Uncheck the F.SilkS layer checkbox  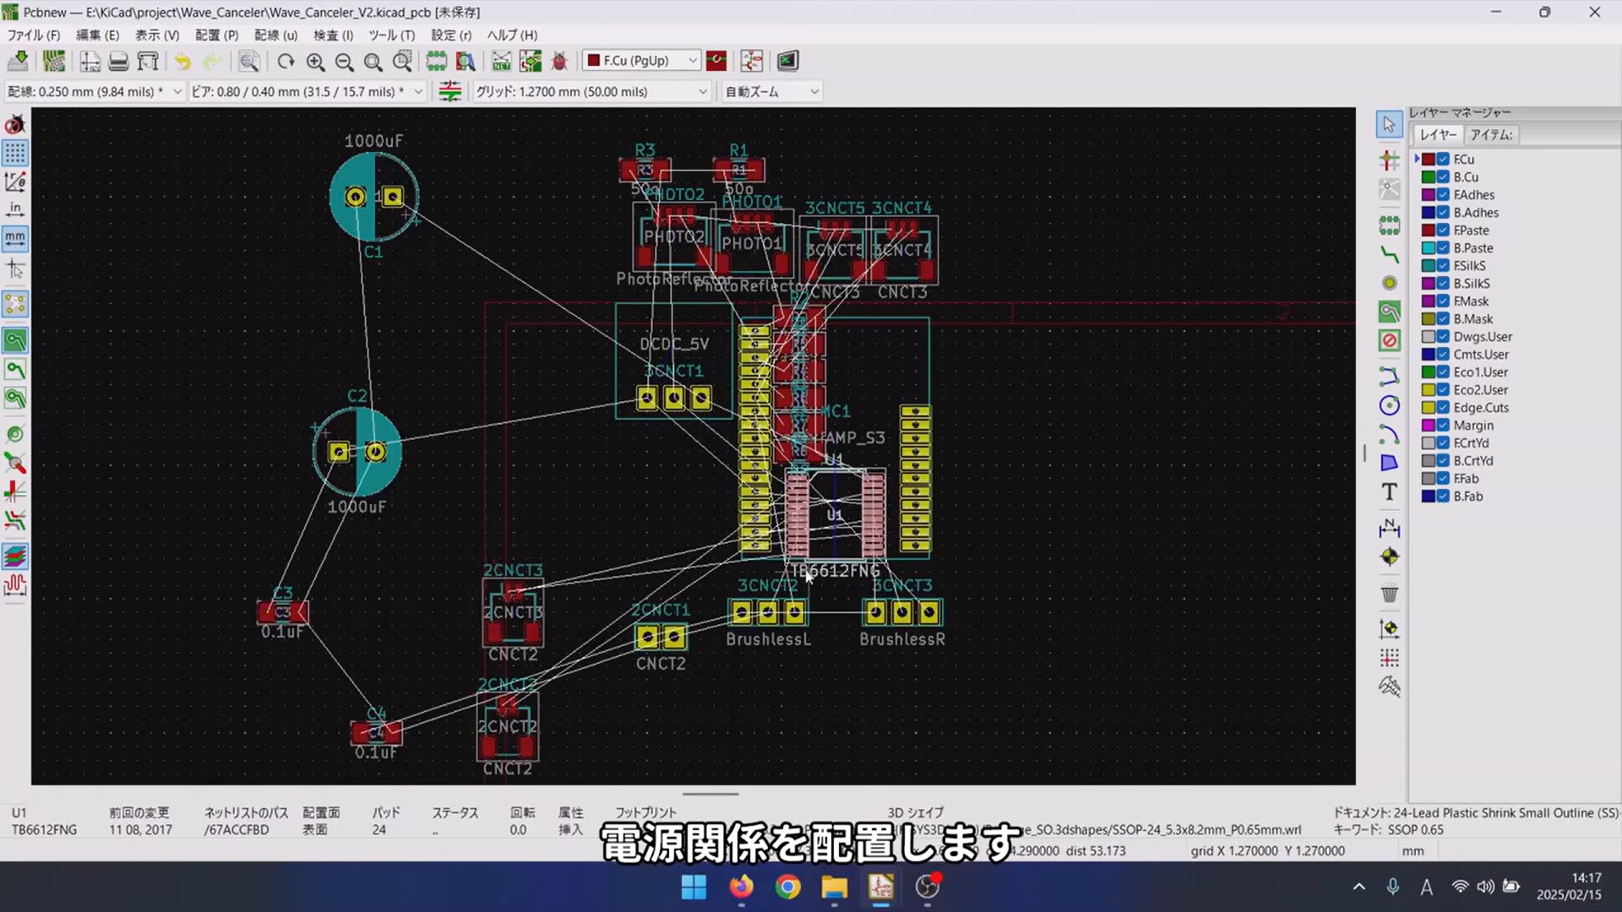1443,266
